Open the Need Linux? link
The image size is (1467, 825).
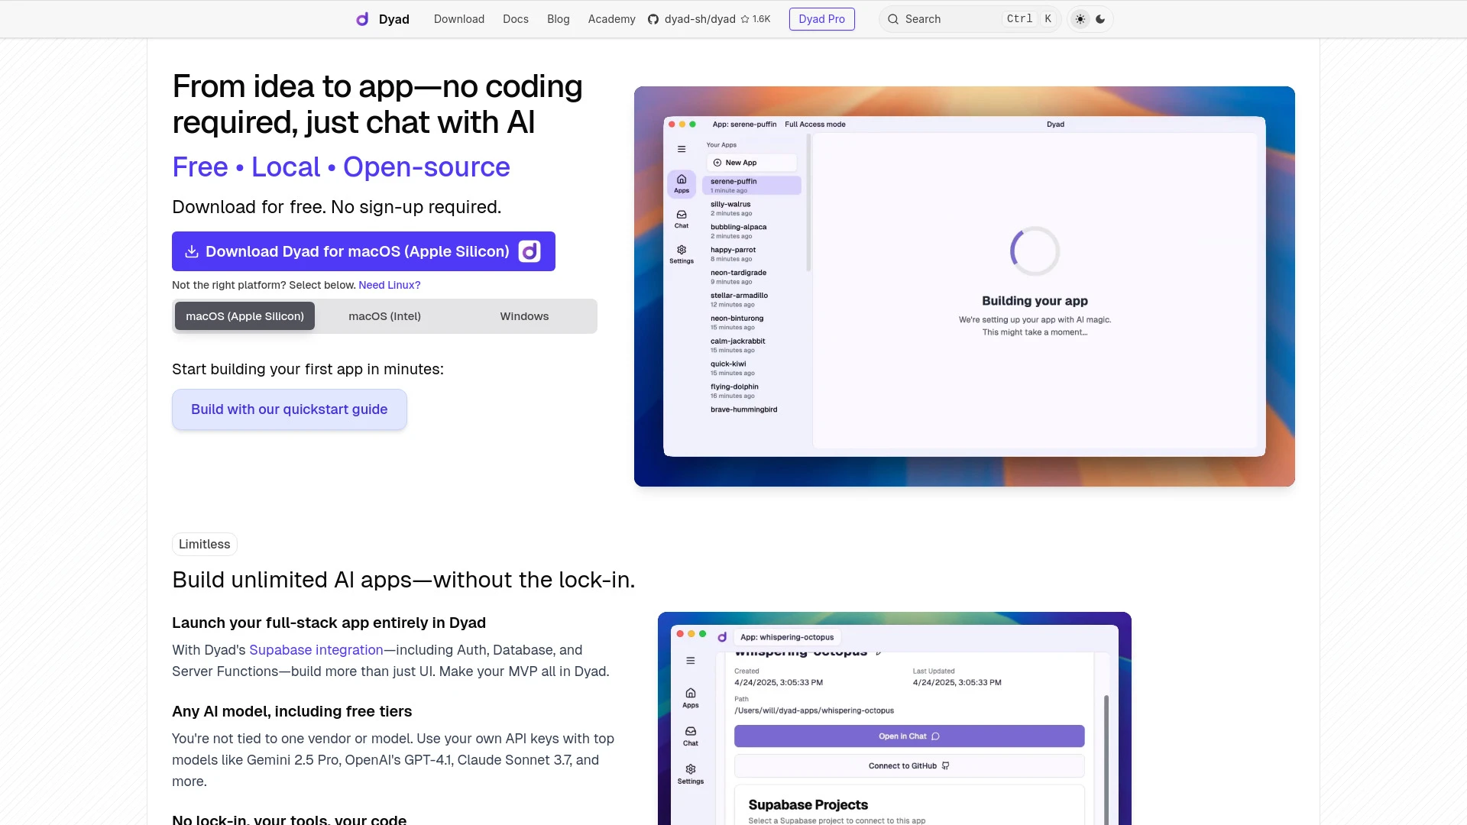pos(389,284)
